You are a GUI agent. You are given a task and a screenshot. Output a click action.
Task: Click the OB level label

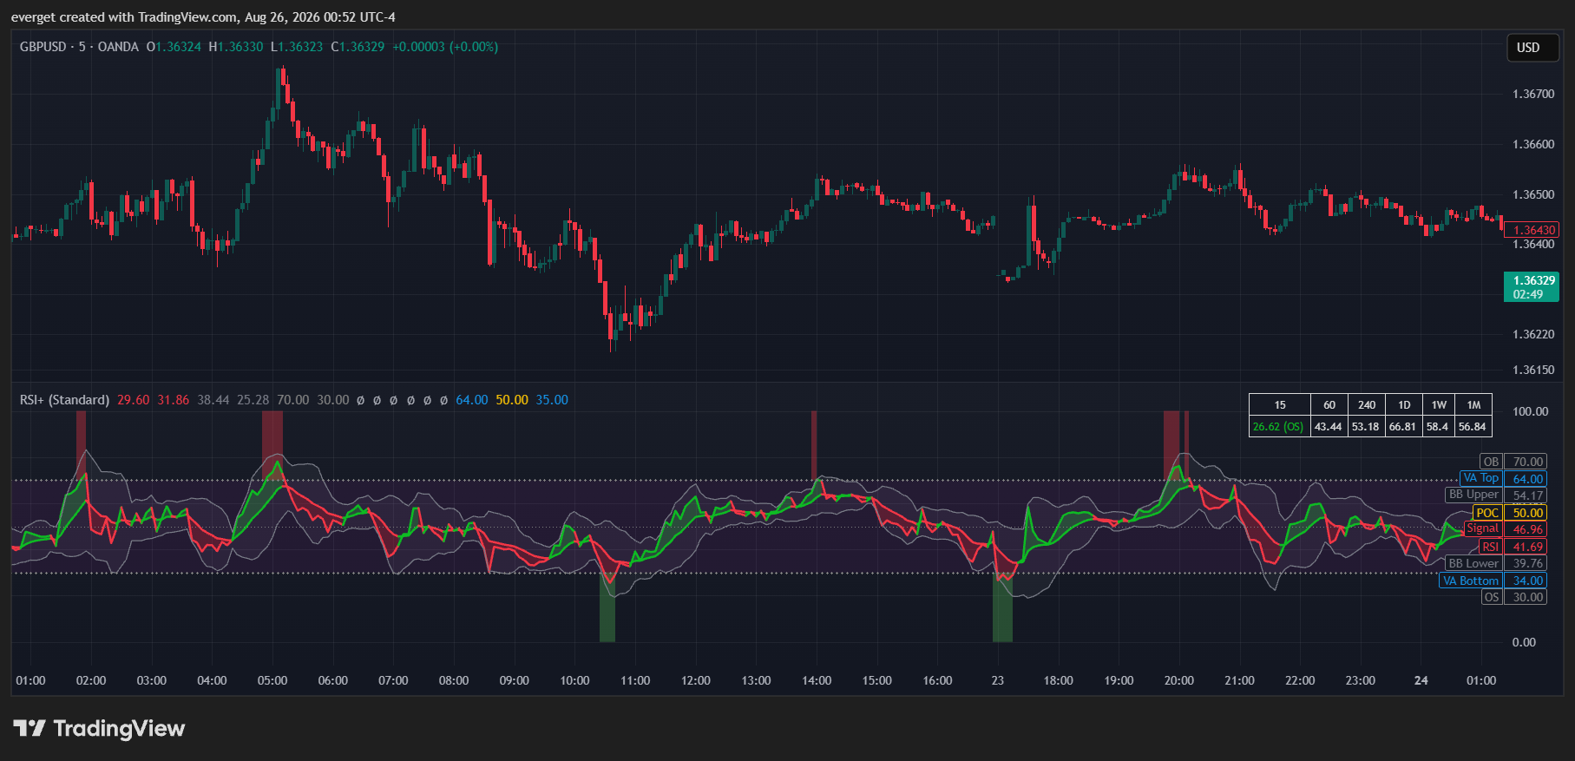click(x=1491, y=462)
